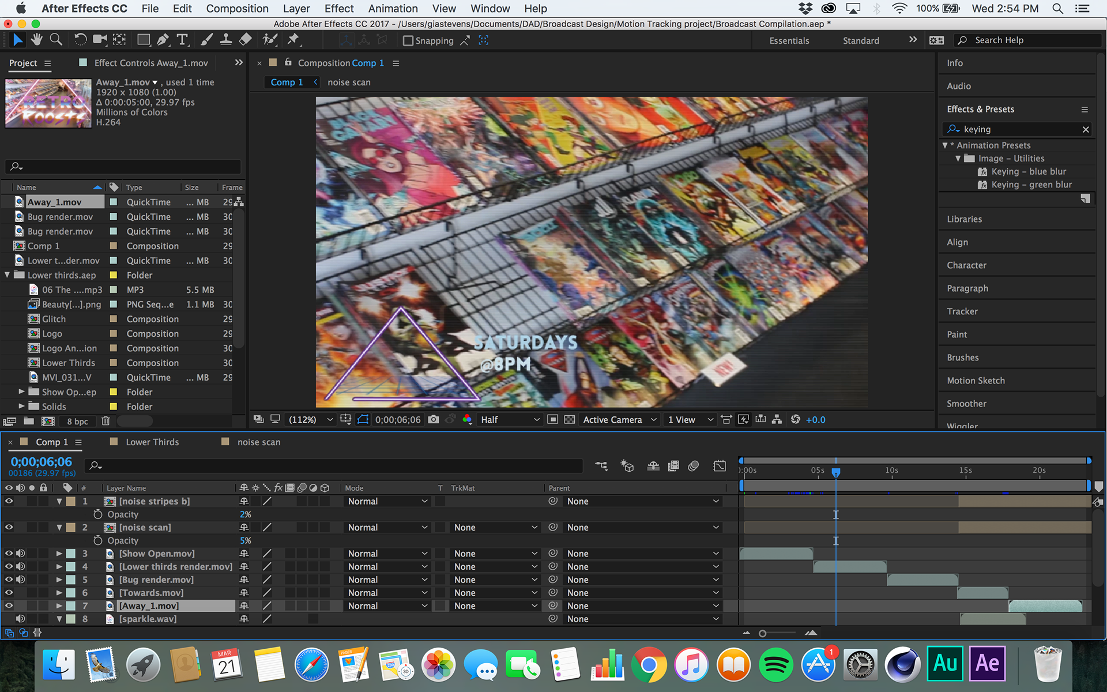Expand the Lower thirds render.mov layer
This screenshot has height=692, width=1107.
(59, 567)
